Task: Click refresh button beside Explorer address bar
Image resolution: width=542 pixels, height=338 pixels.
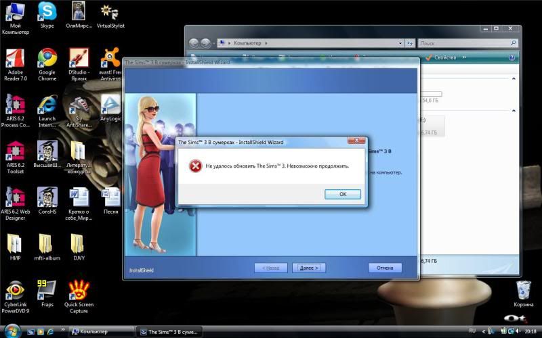Action: pyautogui.click(x=410, y=43)
